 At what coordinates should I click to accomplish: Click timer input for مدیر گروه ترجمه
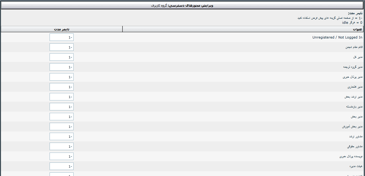[62, 67]
